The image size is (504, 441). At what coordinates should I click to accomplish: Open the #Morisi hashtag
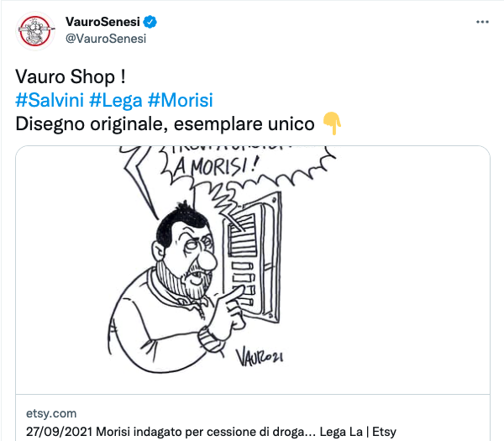tap(181, 100)
